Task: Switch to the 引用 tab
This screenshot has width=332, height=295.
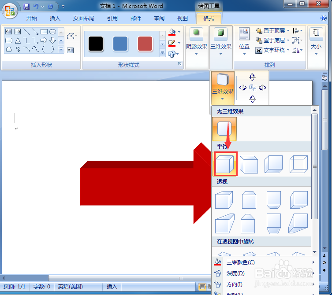Action: click(112, 18)
